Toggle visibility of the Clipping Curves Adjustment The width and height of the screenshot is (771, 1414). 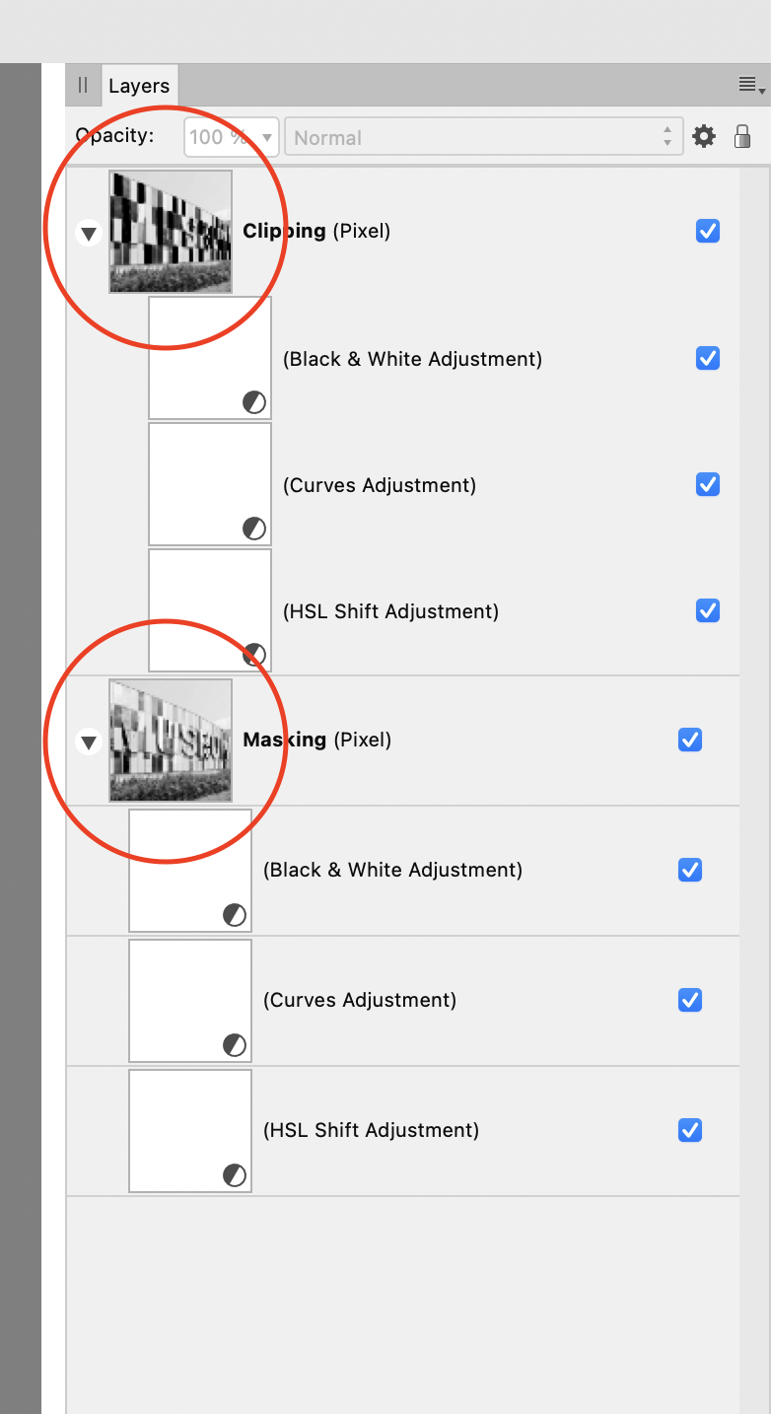(708, 484)
